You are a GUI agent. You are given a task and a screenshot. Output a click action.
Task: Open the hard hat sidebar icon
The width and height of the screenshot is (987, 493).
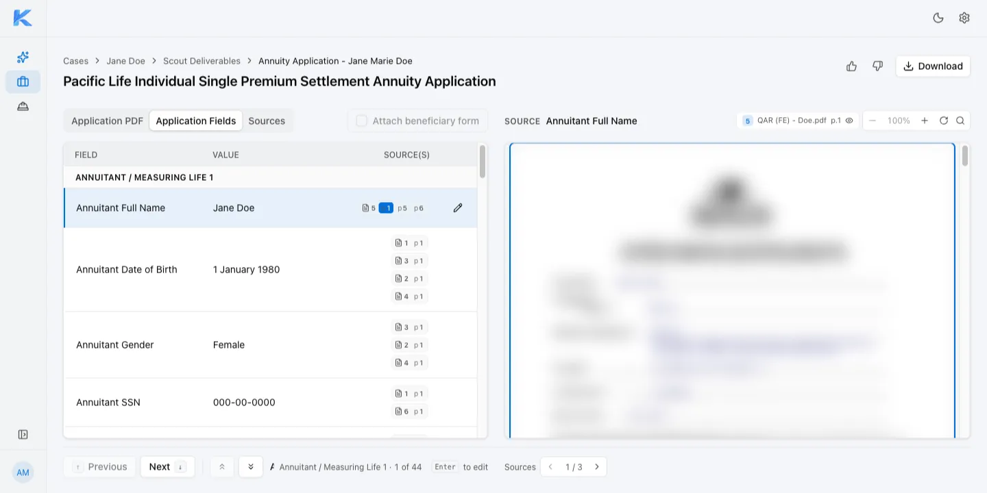[23, 106]
